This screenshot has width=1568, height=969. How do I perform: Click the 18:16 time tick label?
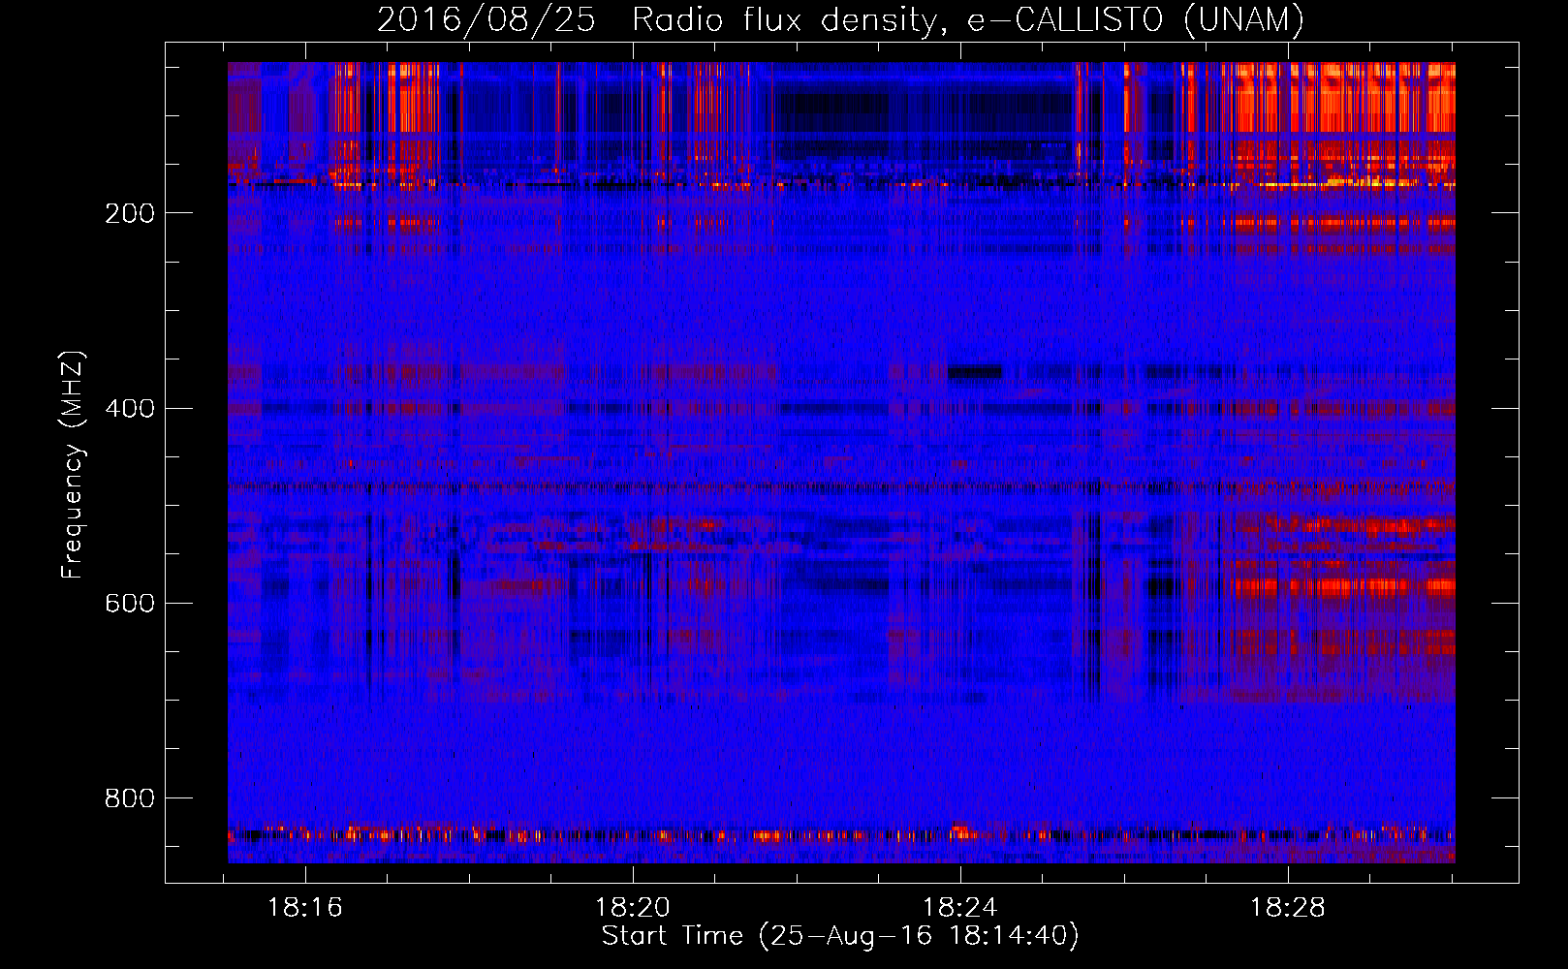(305, 908)
